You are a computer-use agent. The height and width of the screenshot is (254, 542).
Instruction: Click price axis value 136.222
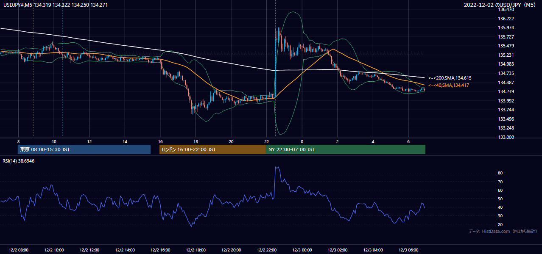[x=506, y=19]
